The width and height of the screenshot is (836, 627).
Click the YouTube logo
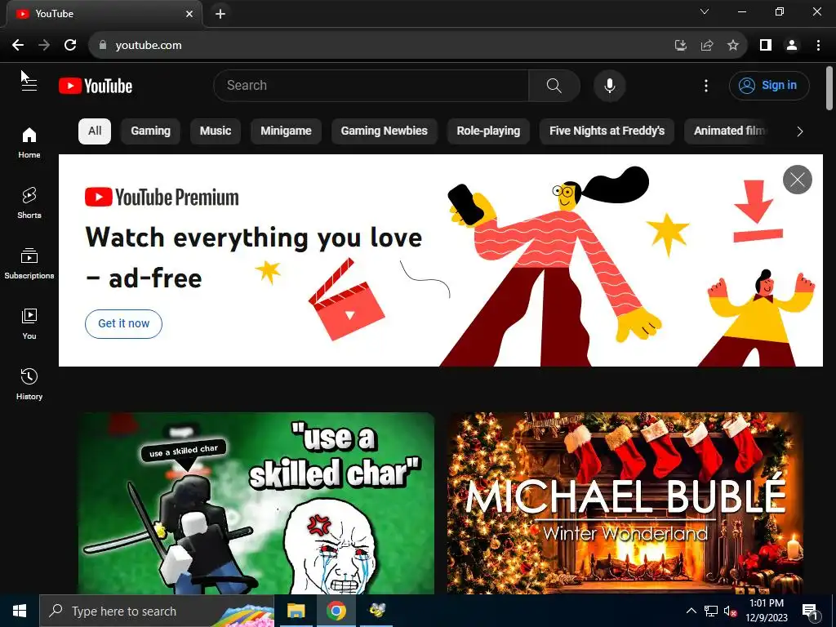click(96, 86)
